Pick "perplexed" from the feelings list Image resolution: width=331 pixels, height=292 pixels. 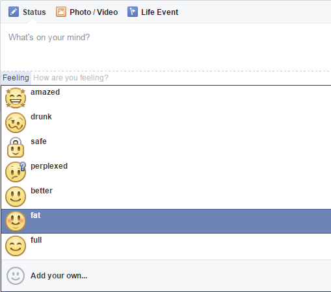166,172
